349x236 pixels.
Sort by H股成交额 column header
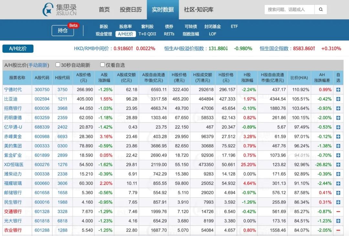203,77
